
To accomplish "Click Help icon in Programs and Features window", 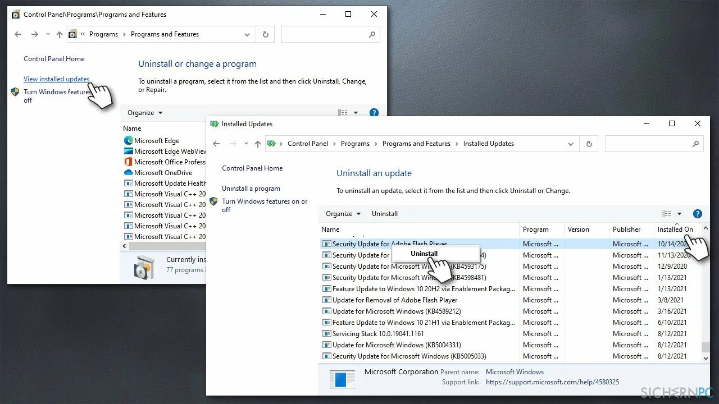I will coord(374,113).
